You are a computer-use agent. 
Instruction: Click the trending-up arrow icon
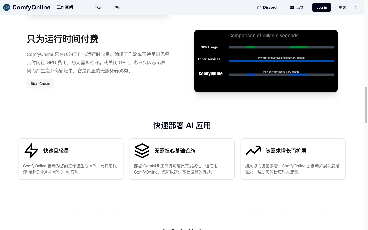pyautogui.click(x=254, y=151)
